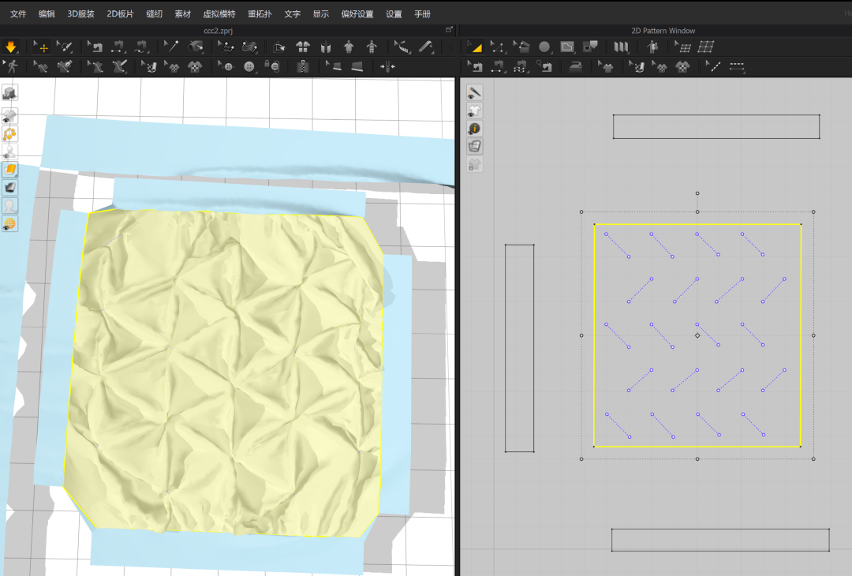
Task: Click the avatar measure tape tool
Action: point(402,47)
